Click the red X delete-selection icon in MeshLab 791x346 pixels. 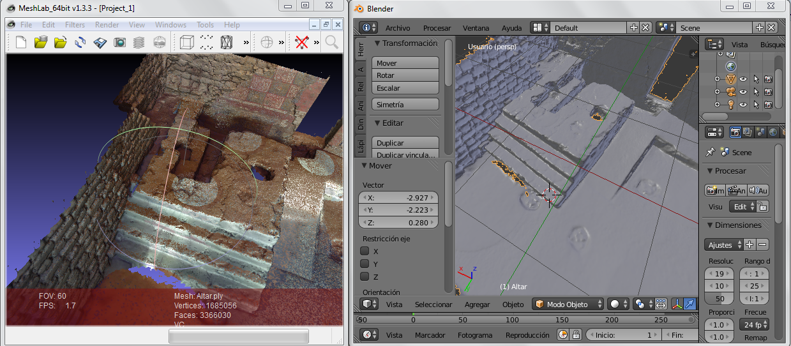tap(302, 43)
